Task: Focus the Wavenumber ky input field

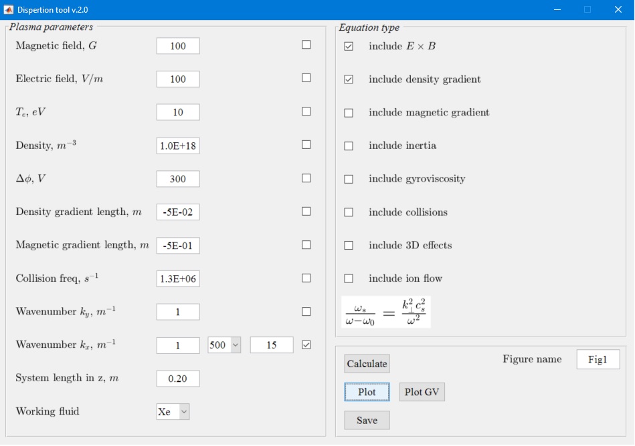Action: point(178,312)
